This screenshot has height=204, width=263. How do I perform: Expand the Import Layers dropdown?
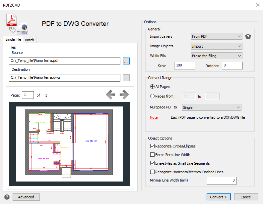point(217,36)
